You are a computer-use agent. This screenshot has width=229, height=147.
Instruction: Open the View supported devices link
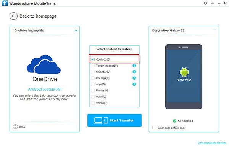(x=212, y=143)
